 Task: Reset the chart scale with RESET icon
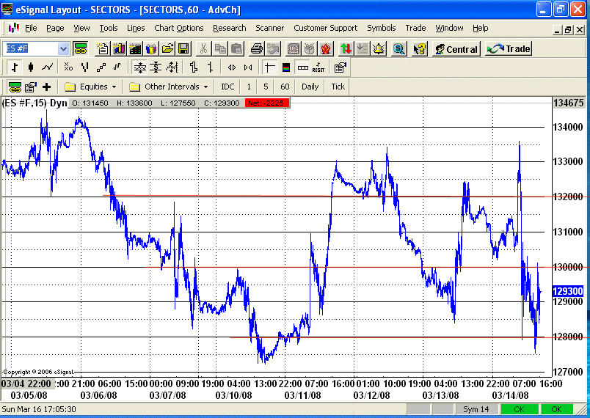[318, 67]
